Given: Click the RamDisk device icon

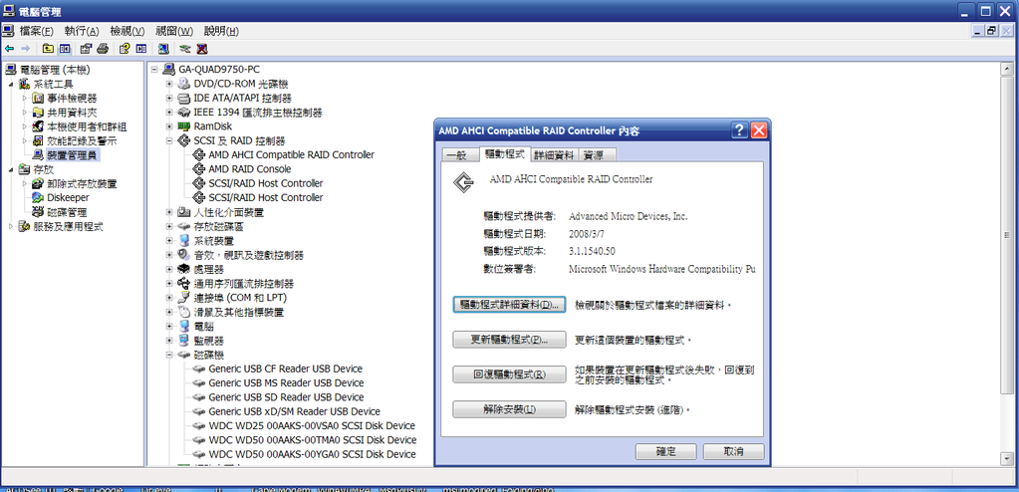Looking at the screenshot, I should [184, 126].
